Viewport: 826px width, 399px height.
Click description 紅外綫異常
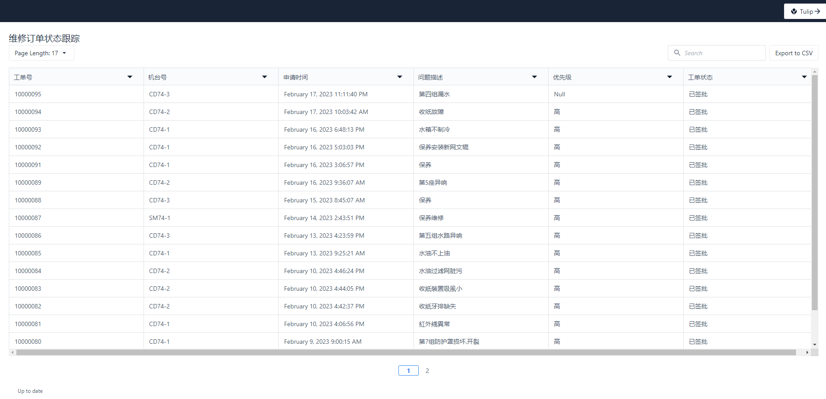[x=434, y=324]
